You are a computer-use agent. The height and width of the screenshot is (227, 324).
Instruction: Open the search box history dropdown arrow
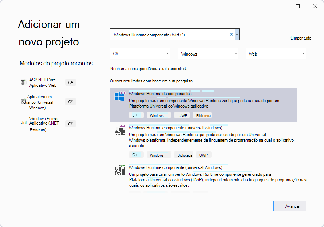point(237,34)
